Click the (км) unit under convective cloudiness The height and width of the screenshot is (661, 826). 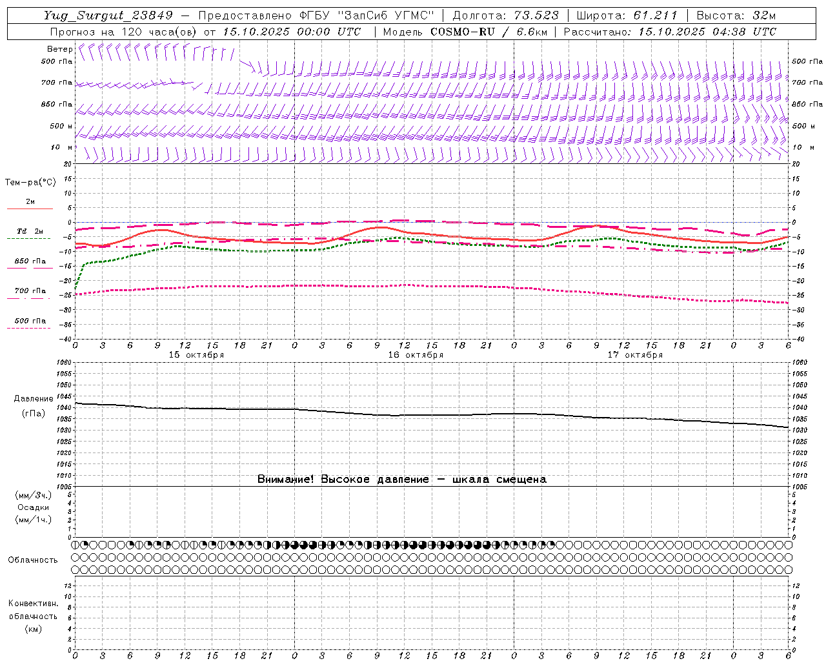click(x=34, y=629)
